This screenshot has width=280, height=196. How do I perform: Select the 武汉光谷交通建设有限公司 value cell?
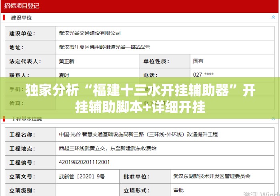(x=165, y=33)
